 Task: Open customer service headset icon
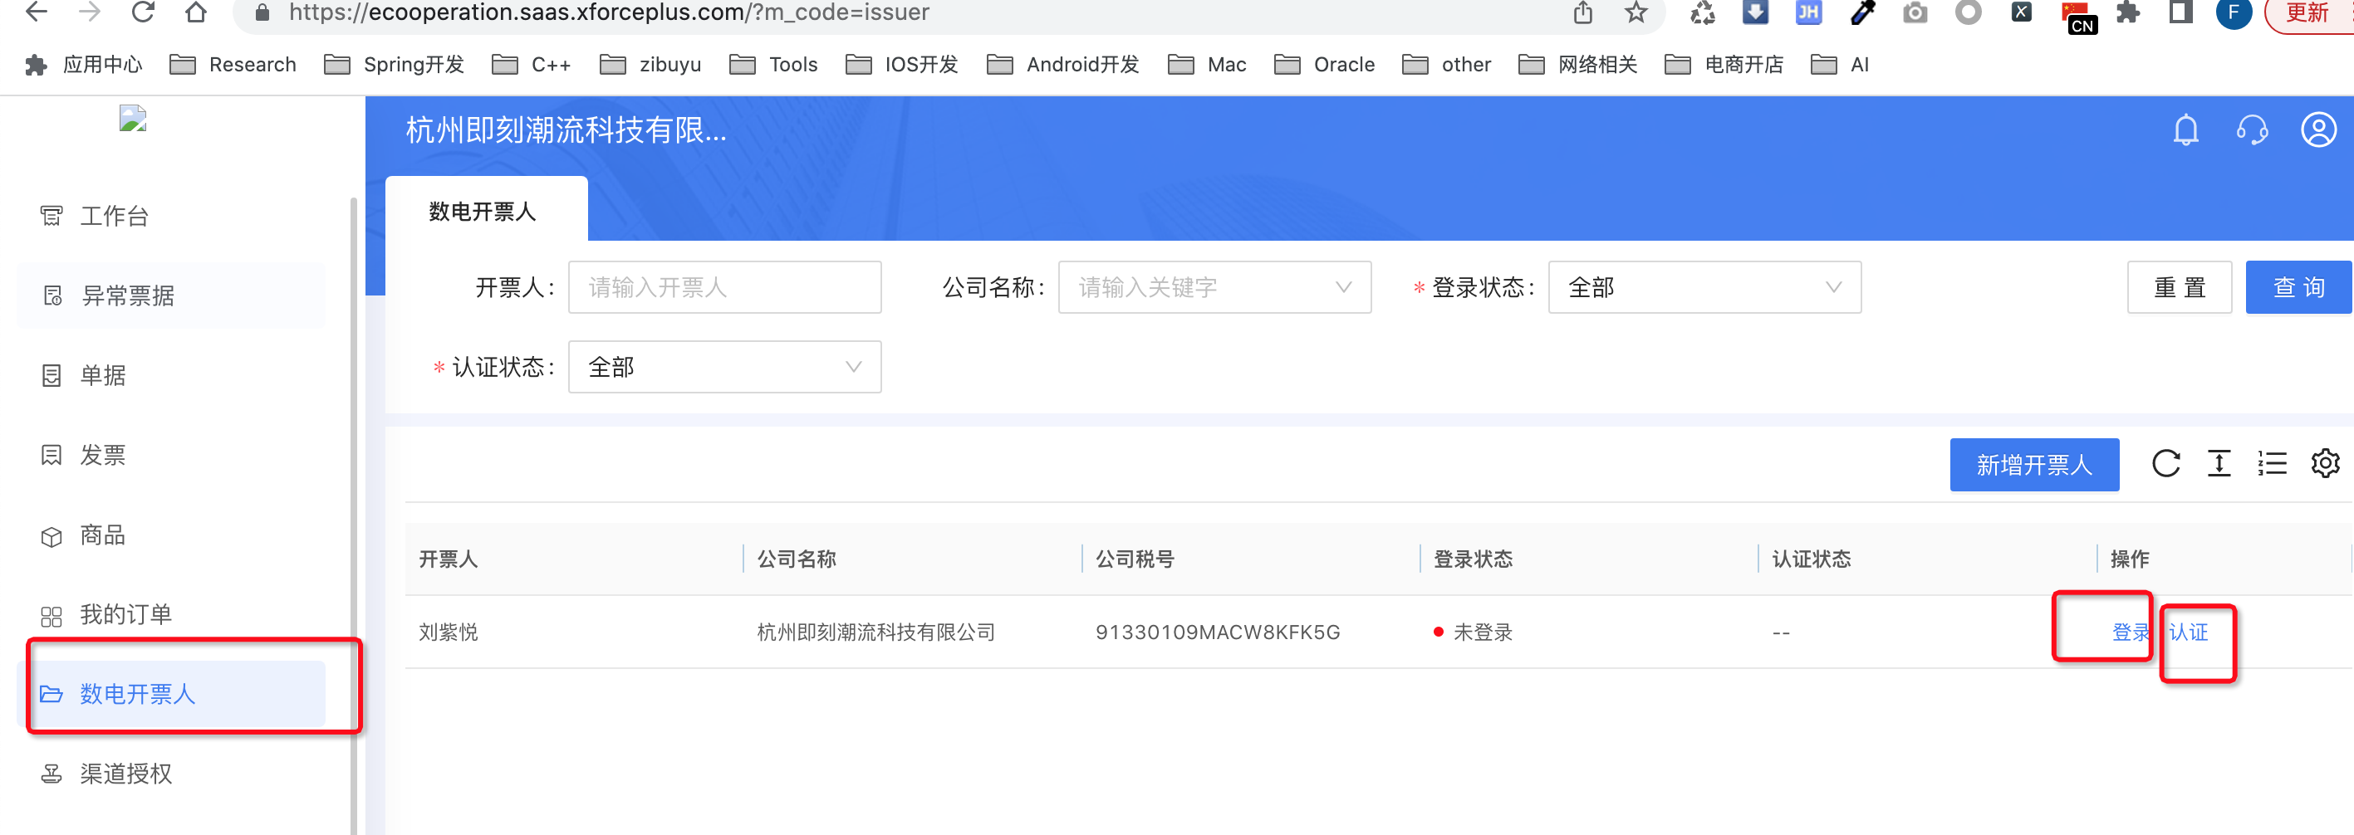click(2252, 130)
